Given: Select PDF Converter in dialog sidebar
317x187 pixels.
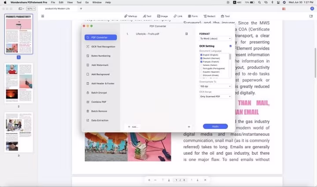Looking at the screenshot, I should click(x=101, y=37).
